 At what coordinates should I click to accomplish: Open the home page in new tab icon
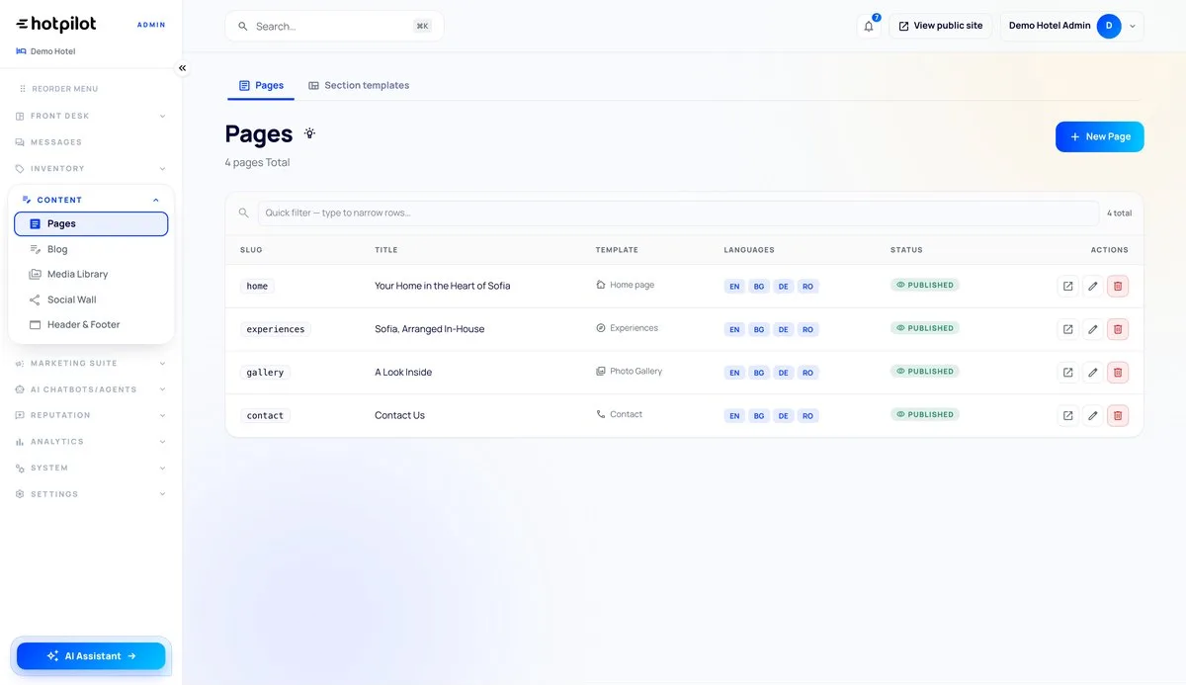1067,287
